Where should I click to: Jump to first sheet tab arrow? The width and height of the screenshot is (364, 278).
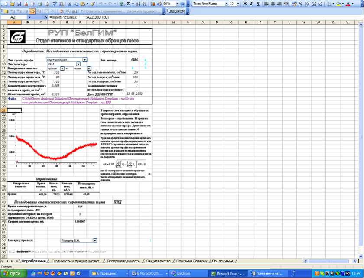(x=3, y=261)
